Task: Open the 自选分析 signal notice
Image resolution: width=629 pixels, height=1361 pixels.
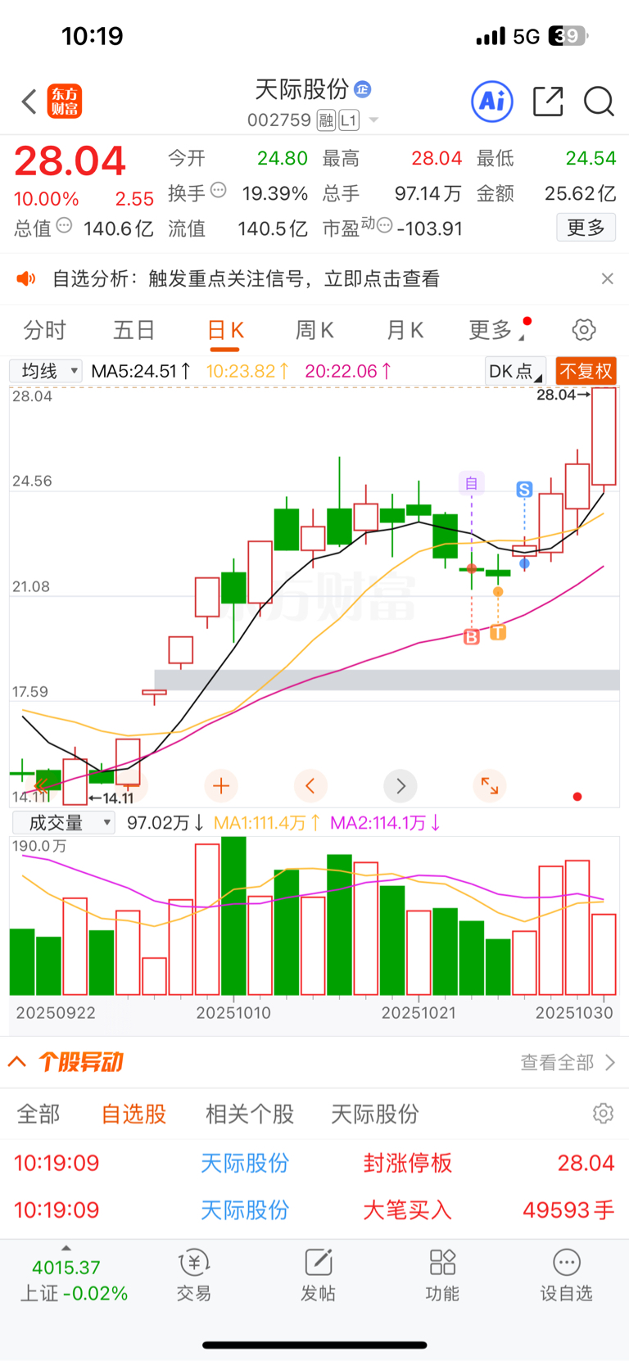Action: click(x=246, y=279)
